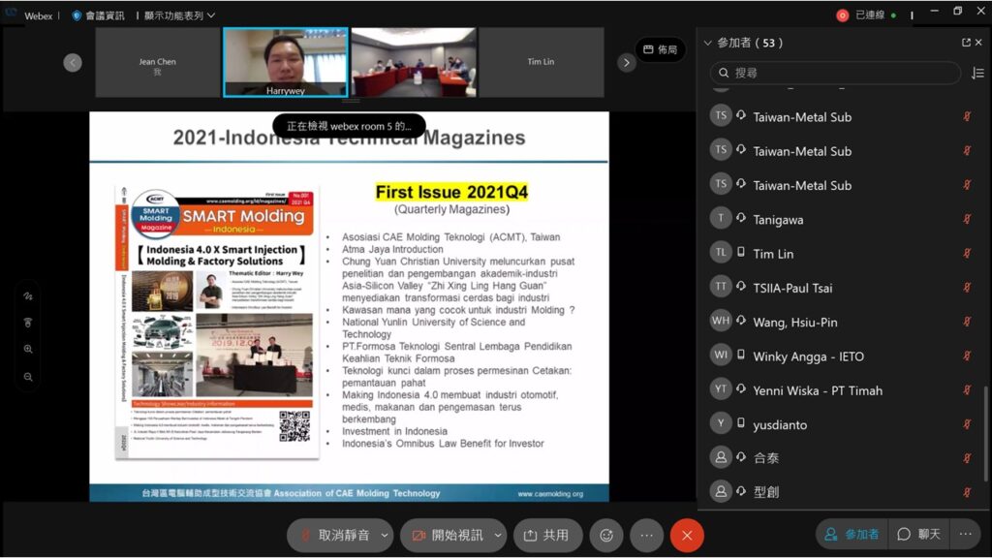Screen dimensions: 992x558
Task: Click Tim Lin TL avatar in list
Action: [721, 253]
